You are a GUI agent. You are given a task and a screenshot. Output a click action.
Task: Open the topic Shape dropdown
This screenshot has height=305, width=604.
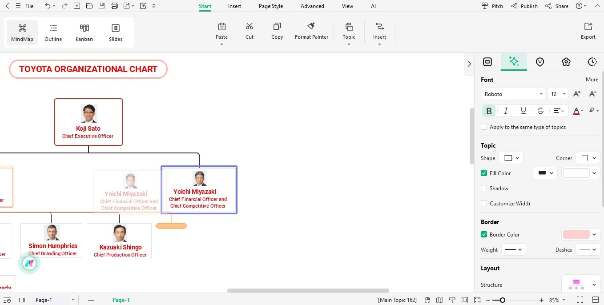click(511, 158)
